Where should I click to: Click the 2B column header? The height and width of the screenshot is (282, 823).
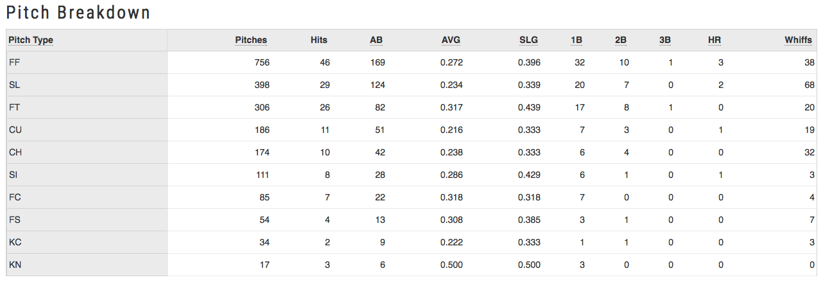click(621, 40)
